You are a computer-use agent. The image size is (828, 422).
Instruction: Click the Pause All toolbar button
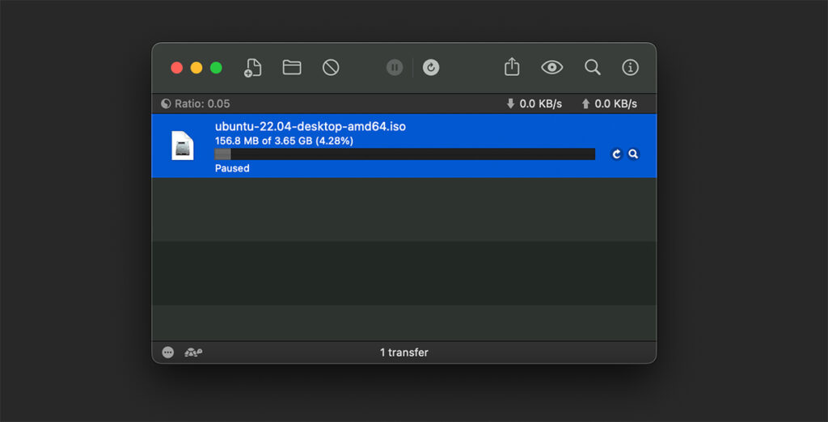[x=395, y=68]
